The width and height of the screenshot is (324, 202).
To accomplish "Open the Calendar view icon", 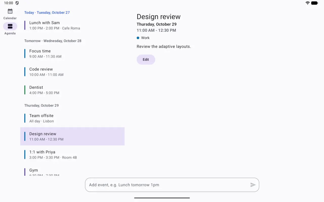I will [10, 11].
